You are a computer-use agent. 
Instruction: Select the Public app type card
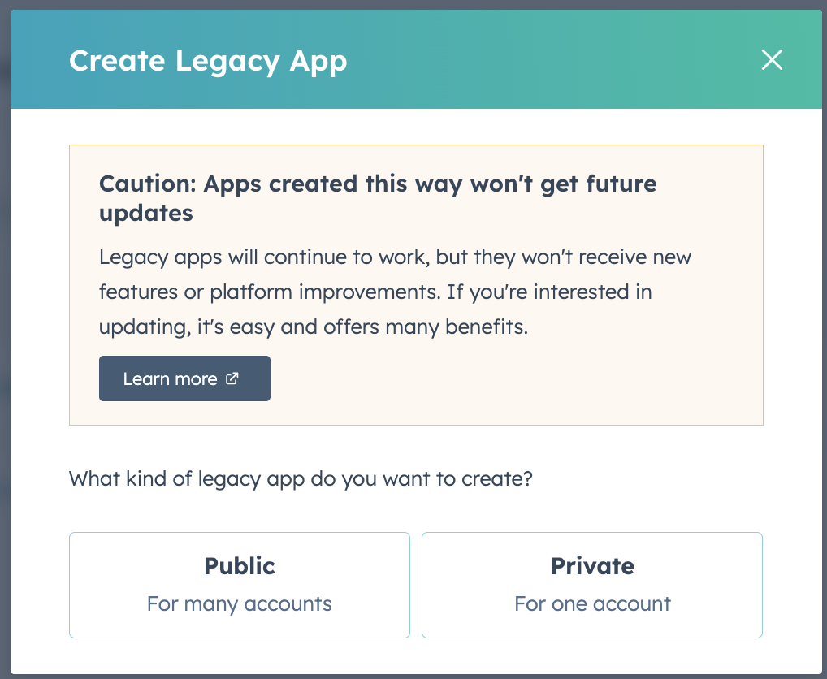(x=239, y=585)
